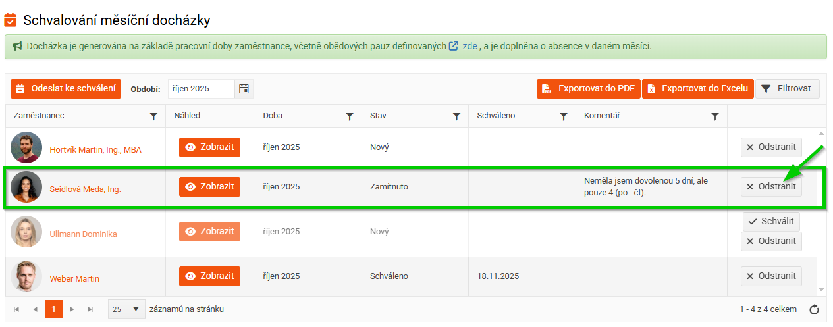Screen dimensions: 833x327
Task: Show attendance preview for Weber Martin
Action: (209, 276)
